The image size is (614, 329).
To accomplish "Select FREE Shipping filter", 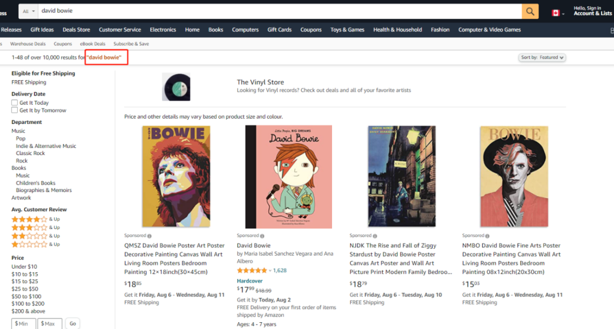I will 28,82.
